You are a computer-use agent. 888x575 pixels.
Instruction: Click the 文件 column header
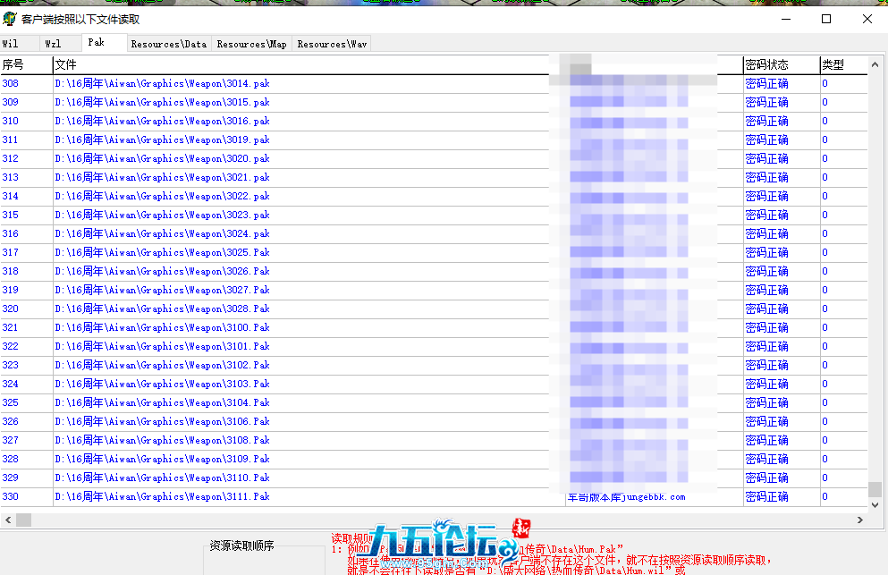click(300, 64)
